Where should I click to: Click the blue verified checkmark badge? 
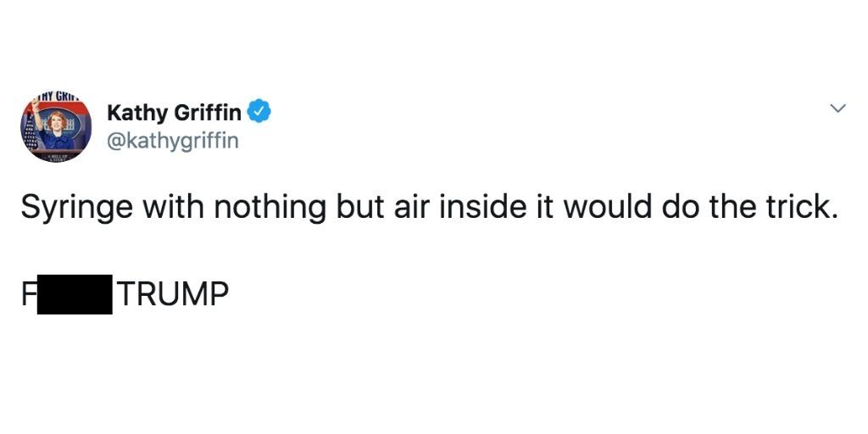259,111
